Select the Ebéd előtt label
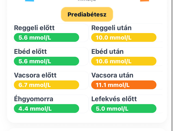The image size is (174, 131). click(x=30, y=52)
